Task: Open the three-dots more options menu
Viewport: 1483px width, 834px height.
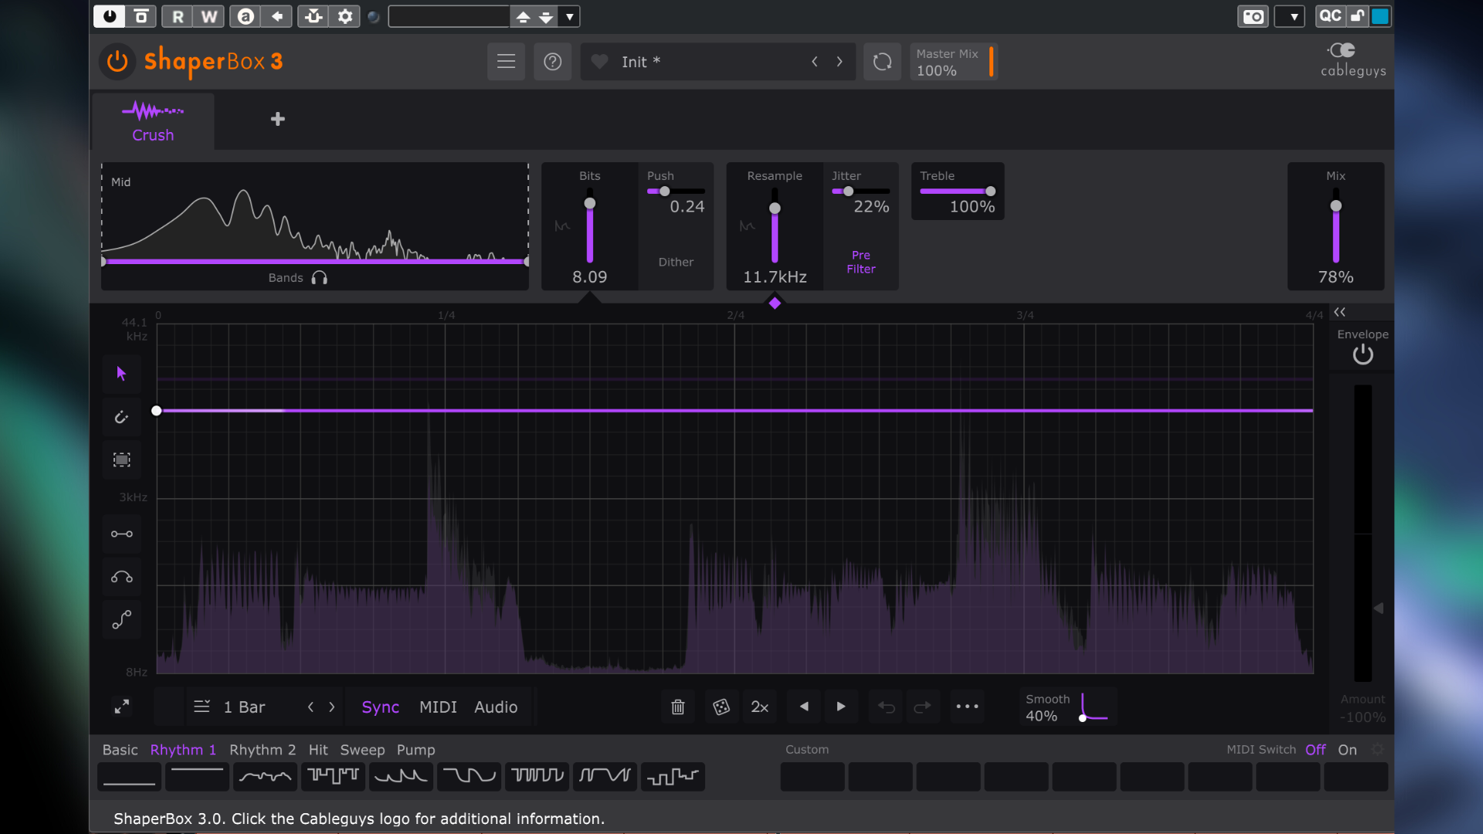Action: click(966, 707)
